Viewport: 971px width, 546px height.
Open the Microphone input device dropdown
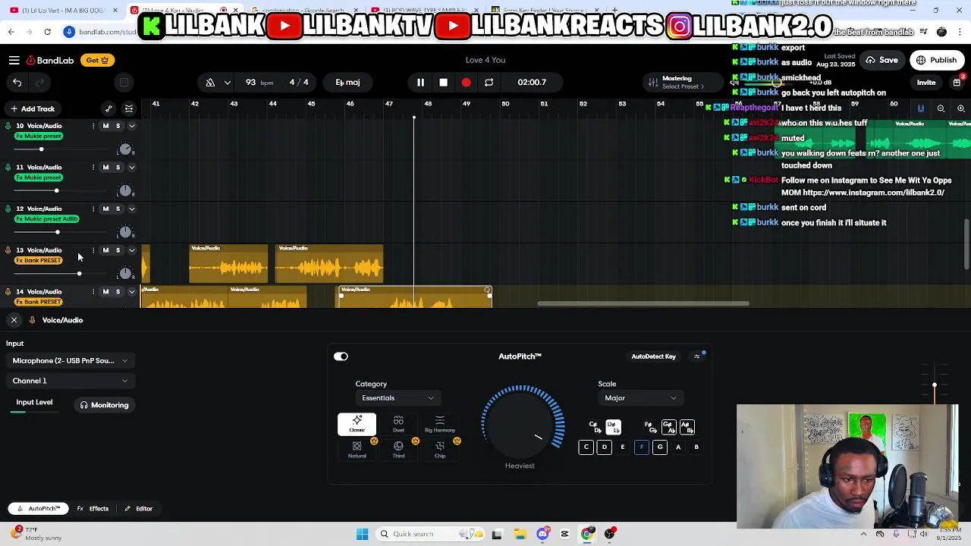pos(70,361)
